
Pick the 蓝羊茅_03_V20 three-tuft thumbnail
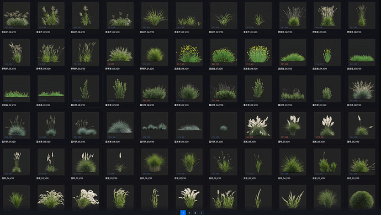155,125
